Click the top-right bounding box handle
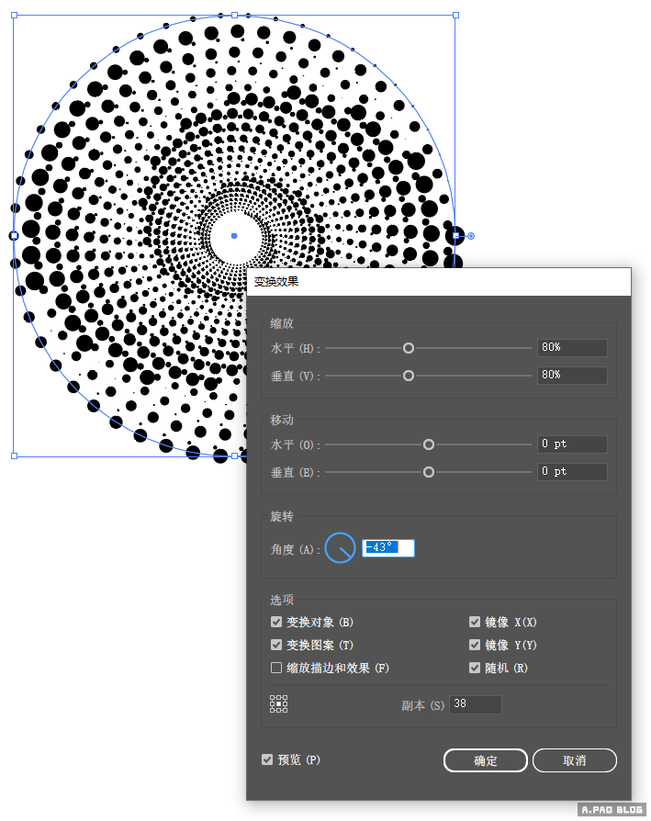The height and width of the screenshot is (821, 651). click(x=455, y=16)
